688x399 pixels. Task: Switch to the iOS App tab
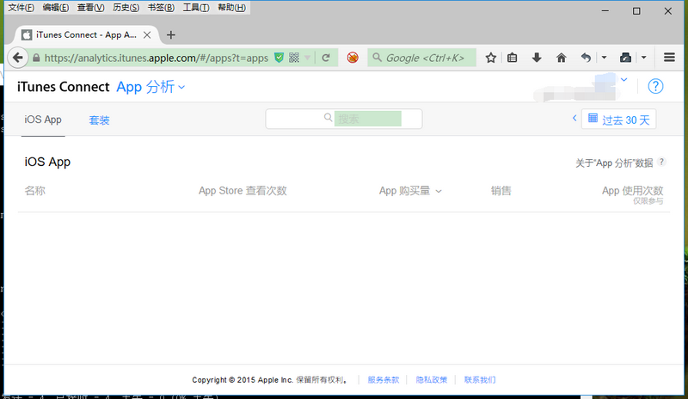(x=43, y=120)
